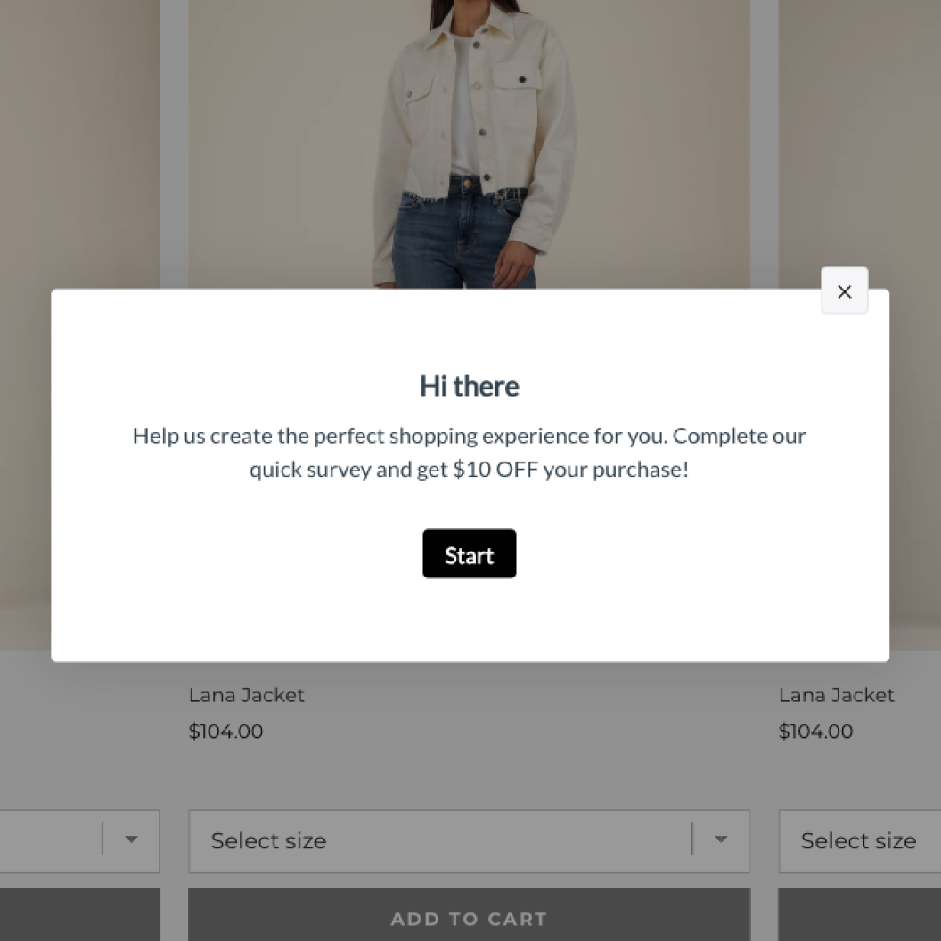Click the "Select size" placeholder on the right product
The width and height of the screenshot is (941, 941).
click(858, 840)
